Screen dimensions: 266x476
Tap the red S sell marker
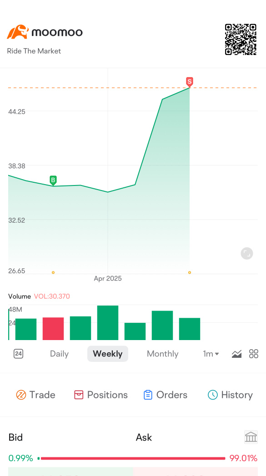click(x=190, y=82)
